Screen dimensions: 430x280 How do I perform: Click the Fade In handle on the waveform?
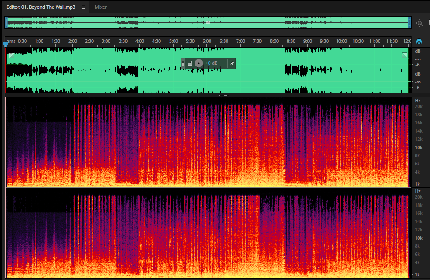pos(12,56)
